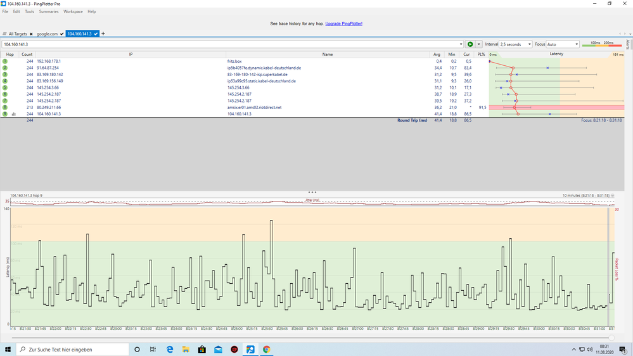This screenshot has width=633, height=356.
Task: Click the Round Trip (ms) summary label
Action: pos(412,120)
